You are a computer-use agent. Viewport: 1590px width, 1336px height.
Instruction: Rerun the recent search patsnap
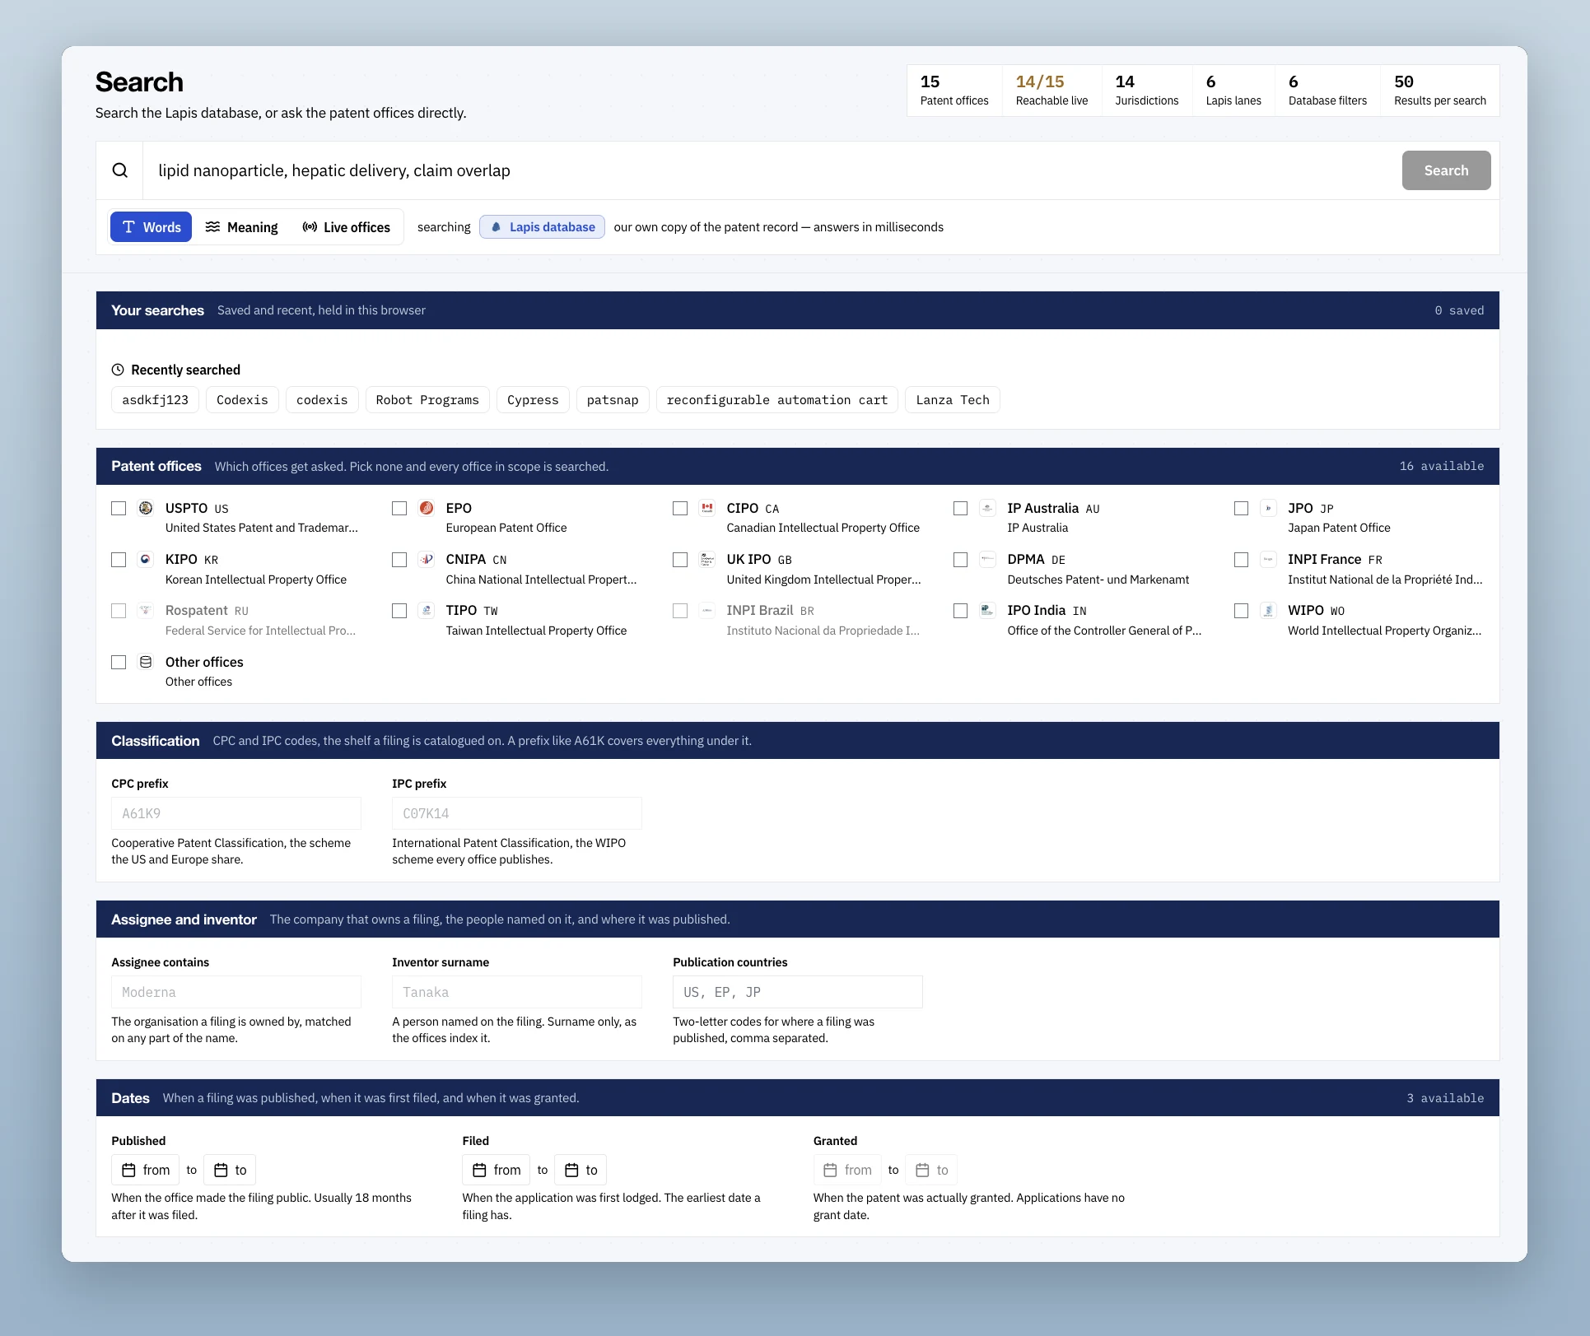point(613,400)
